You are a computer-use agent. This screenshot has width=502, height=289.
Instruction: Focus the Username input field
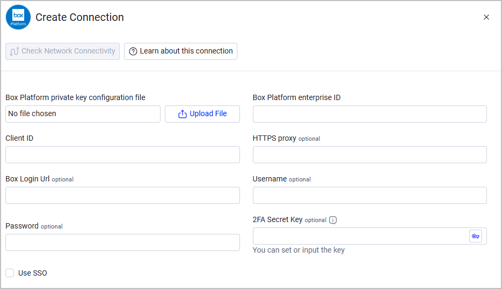(370, 195)
